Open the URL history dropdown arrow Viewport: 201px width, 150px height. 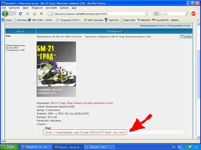[151, 14]
